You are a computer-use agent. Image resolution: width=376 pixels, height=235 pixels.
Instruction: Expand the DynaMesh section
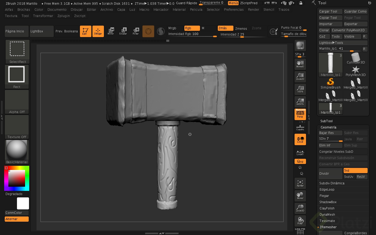[327, 215]
